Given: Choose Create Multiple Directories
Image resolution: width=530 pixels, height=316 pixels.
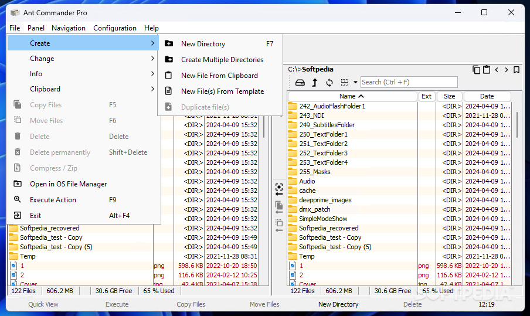Looking at the screenshot, I should pos(220,59).
